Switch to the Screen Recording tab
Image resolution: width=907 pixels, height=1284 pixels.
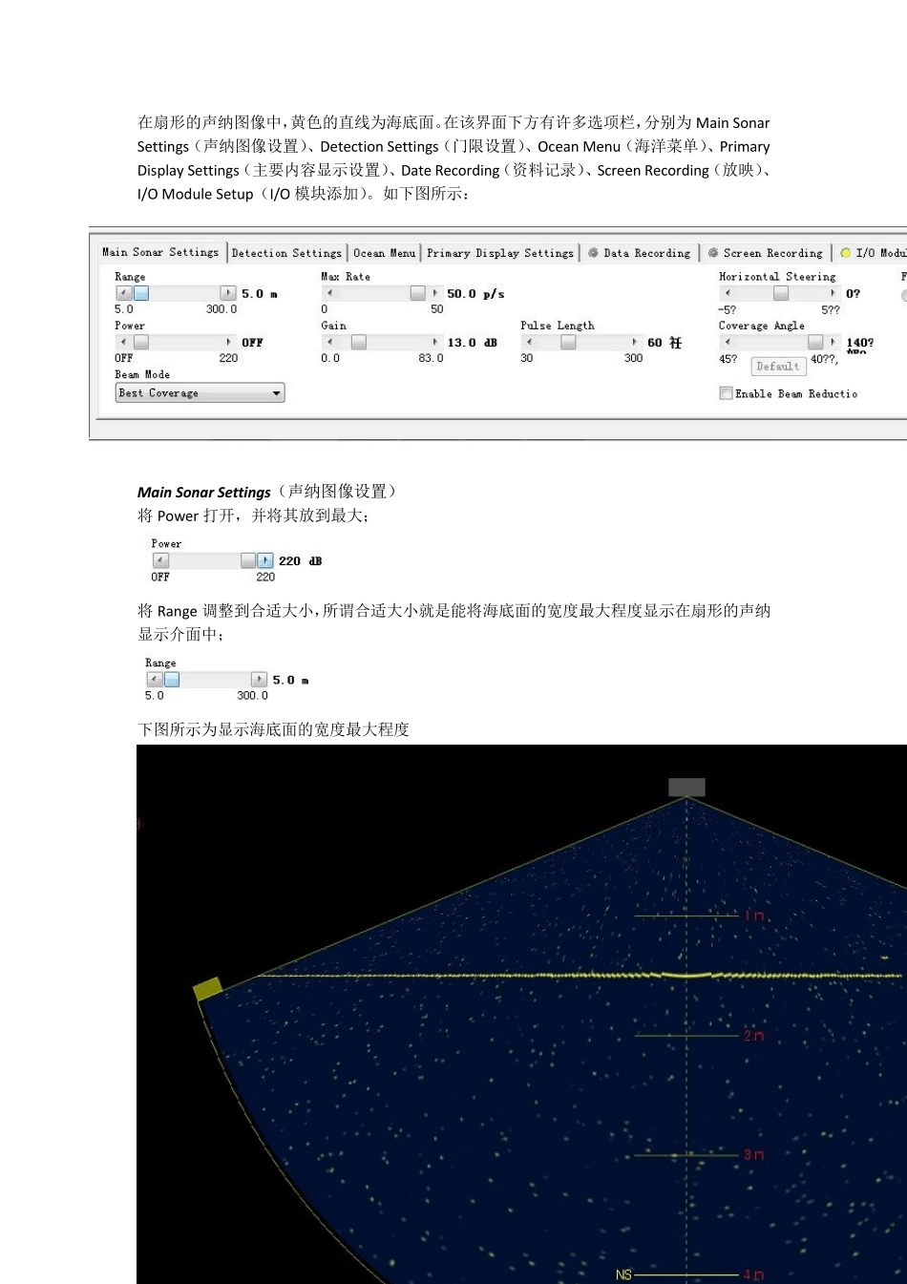point(765,253)
